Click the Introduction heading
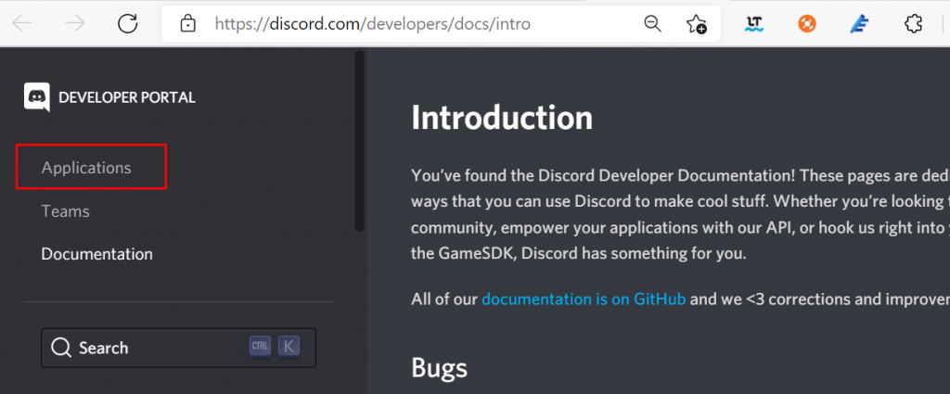 (x=502, y=118)
